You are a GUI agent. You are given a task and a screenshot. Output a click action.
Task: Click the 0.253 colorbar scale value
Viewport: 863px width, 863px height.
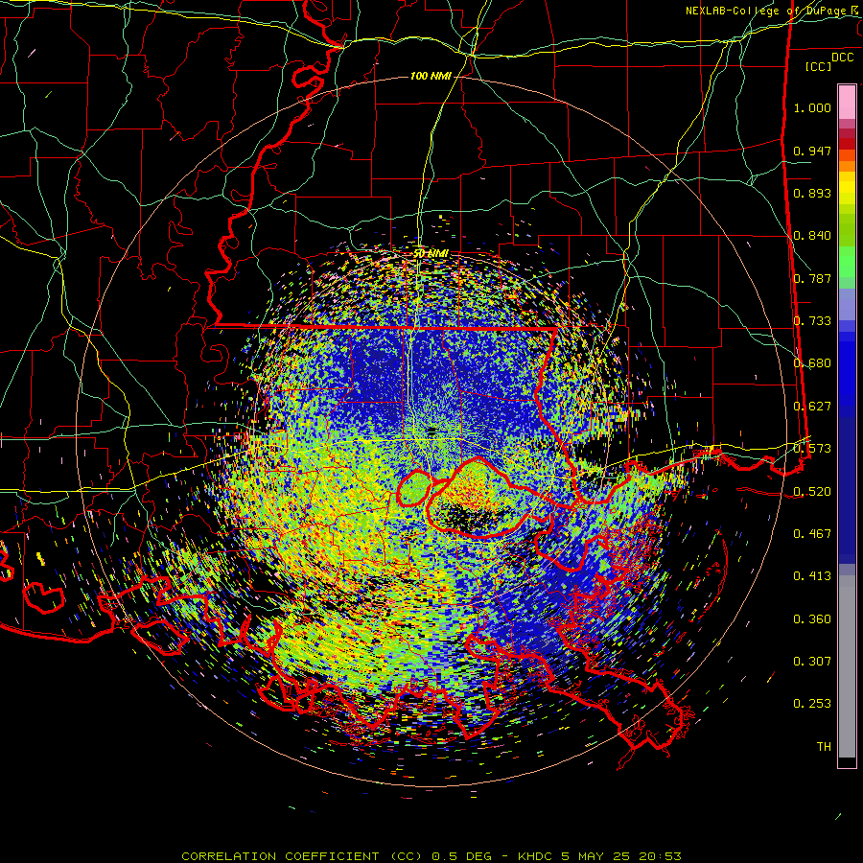pos(812,704)
